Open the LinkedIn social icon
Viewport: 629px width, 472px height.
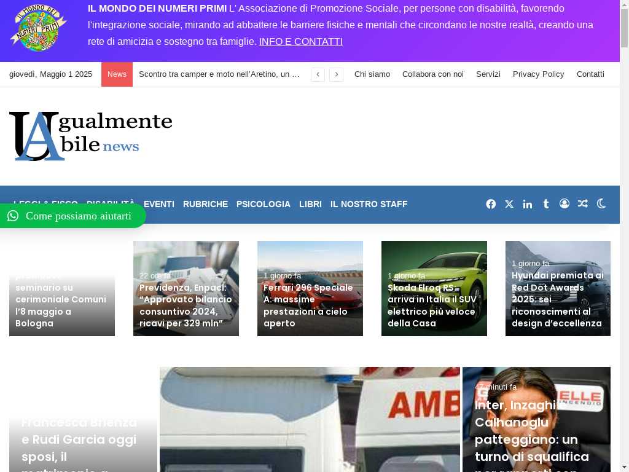(x=528, y=204)
